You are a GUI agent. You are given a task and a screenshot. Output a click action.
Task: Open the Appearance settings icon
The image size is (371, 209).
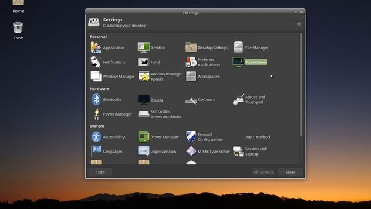(96, 48)
